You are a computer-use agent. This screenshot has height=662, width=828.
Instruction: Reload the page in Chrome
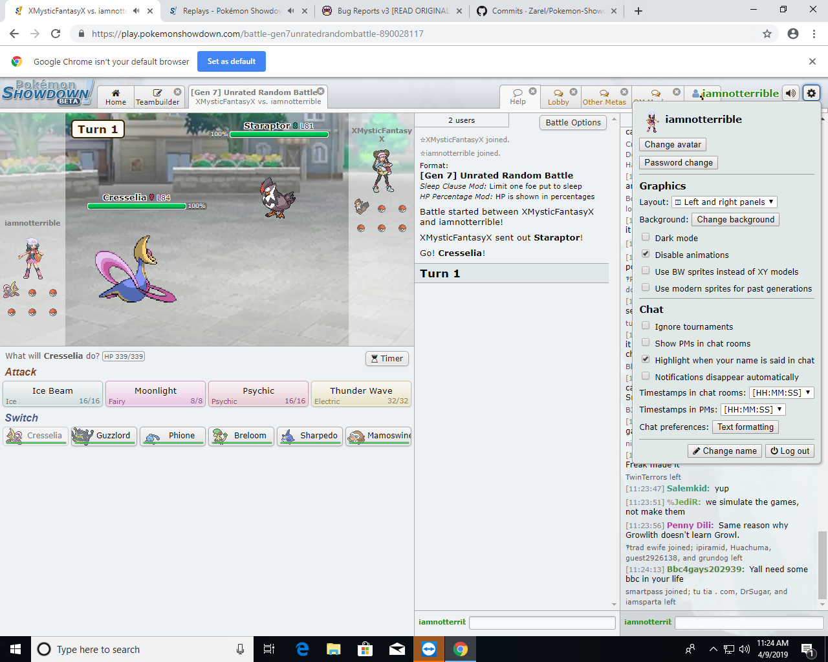click(x=56, y=34)
